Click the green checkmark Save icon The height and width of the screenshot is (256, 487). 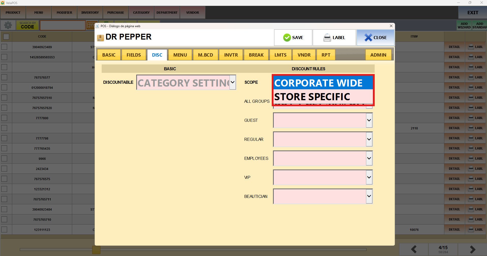point(287,38)
